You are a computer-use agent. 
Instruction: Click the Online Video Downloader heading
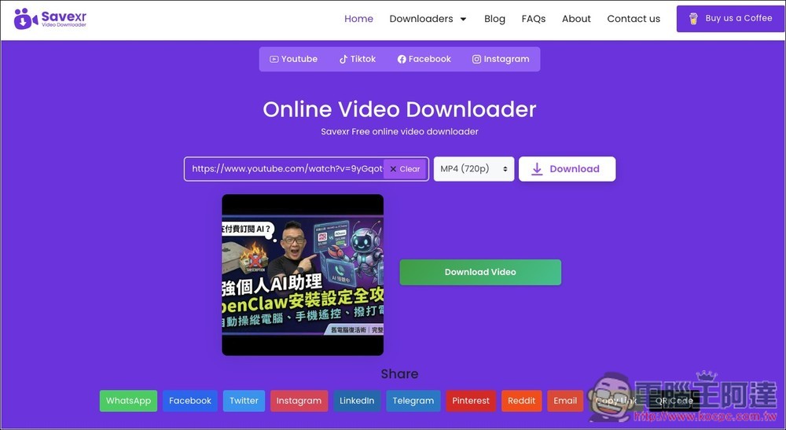(x=399, y=109)
